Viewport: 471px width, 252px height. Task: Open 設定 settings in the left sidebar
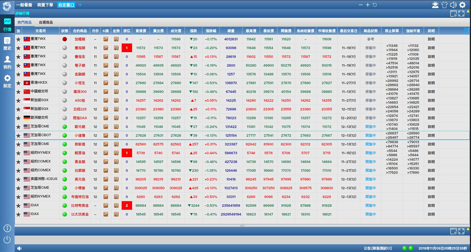pos(7,81)
